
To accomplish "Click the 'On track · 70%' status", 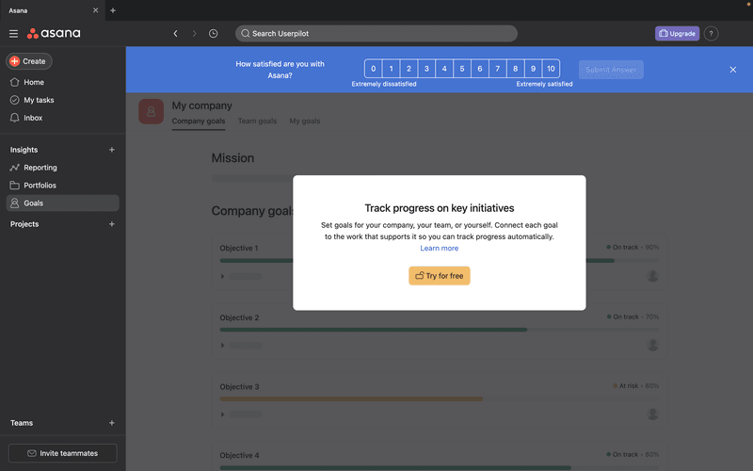I will [633, 317].
